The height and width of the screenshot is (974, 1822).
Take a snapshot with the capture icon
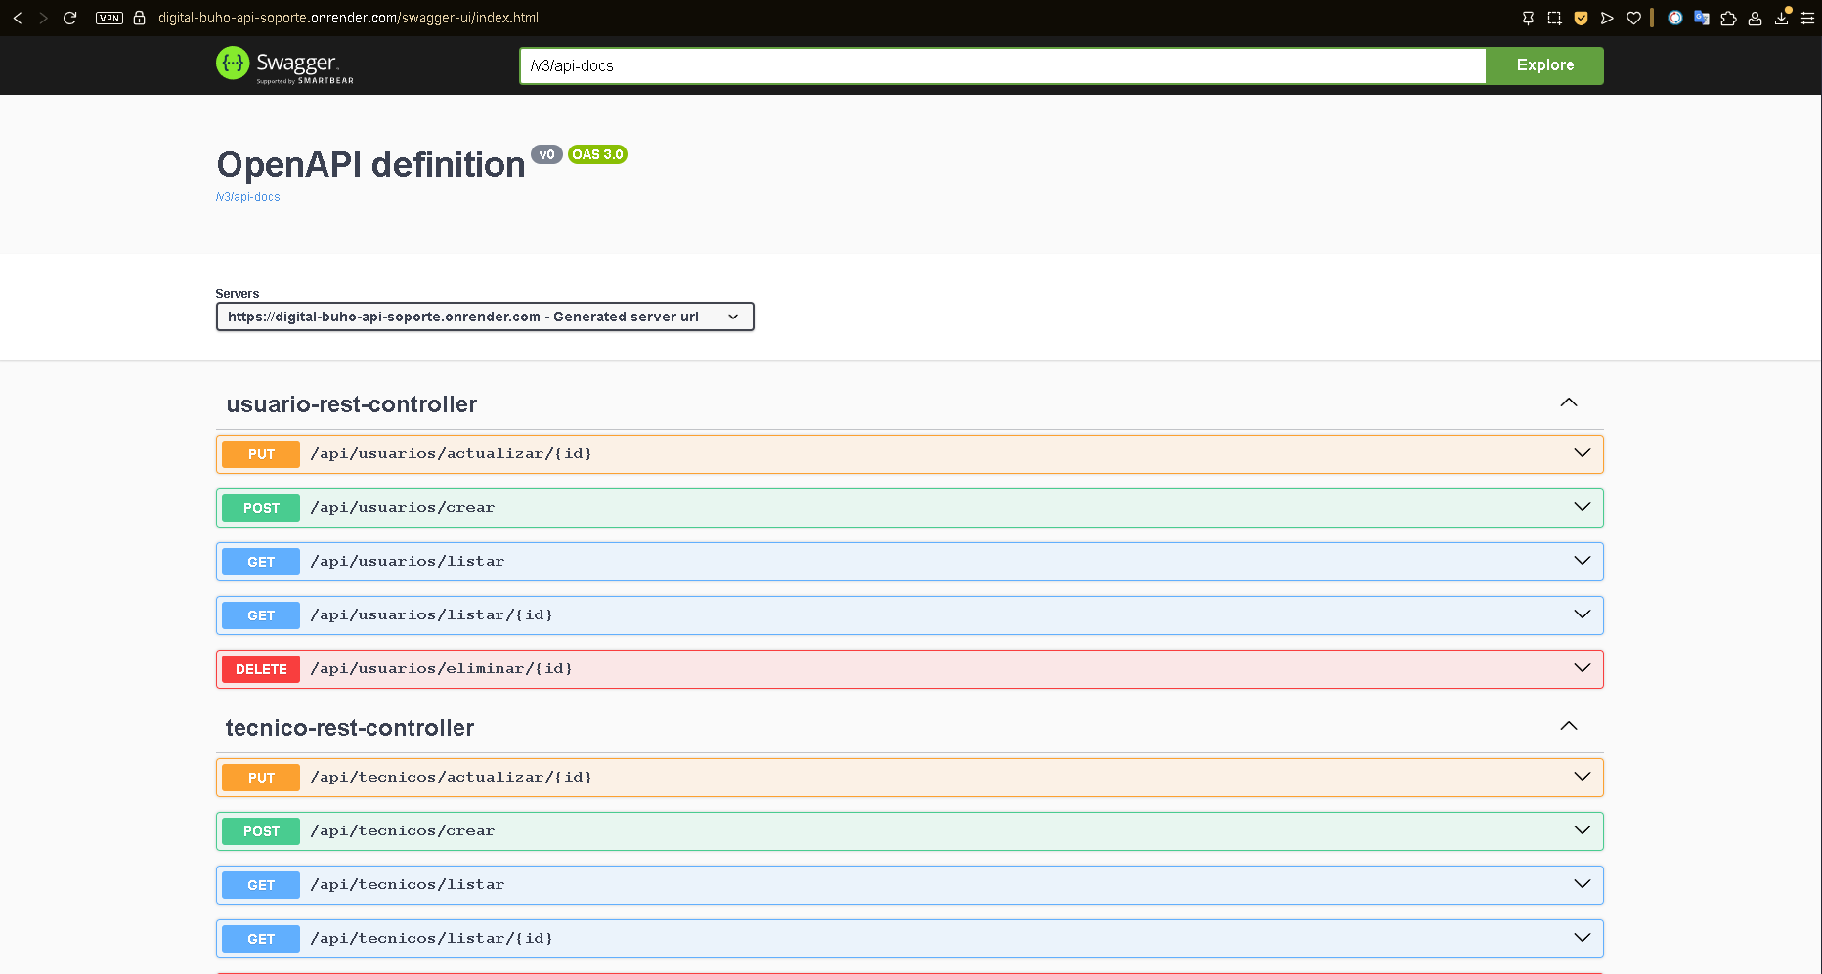point(1554,18)
